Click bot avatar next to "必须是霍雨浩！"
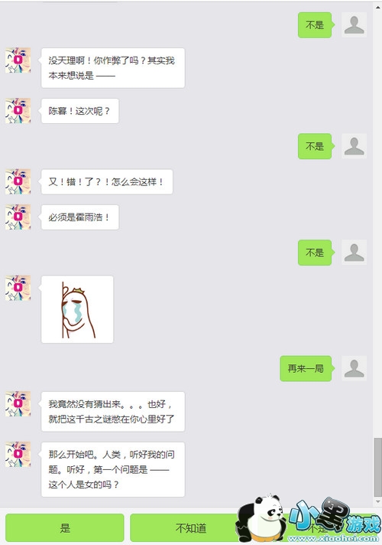This screenshot has width=382, height=545. click(x=18, y=217)
